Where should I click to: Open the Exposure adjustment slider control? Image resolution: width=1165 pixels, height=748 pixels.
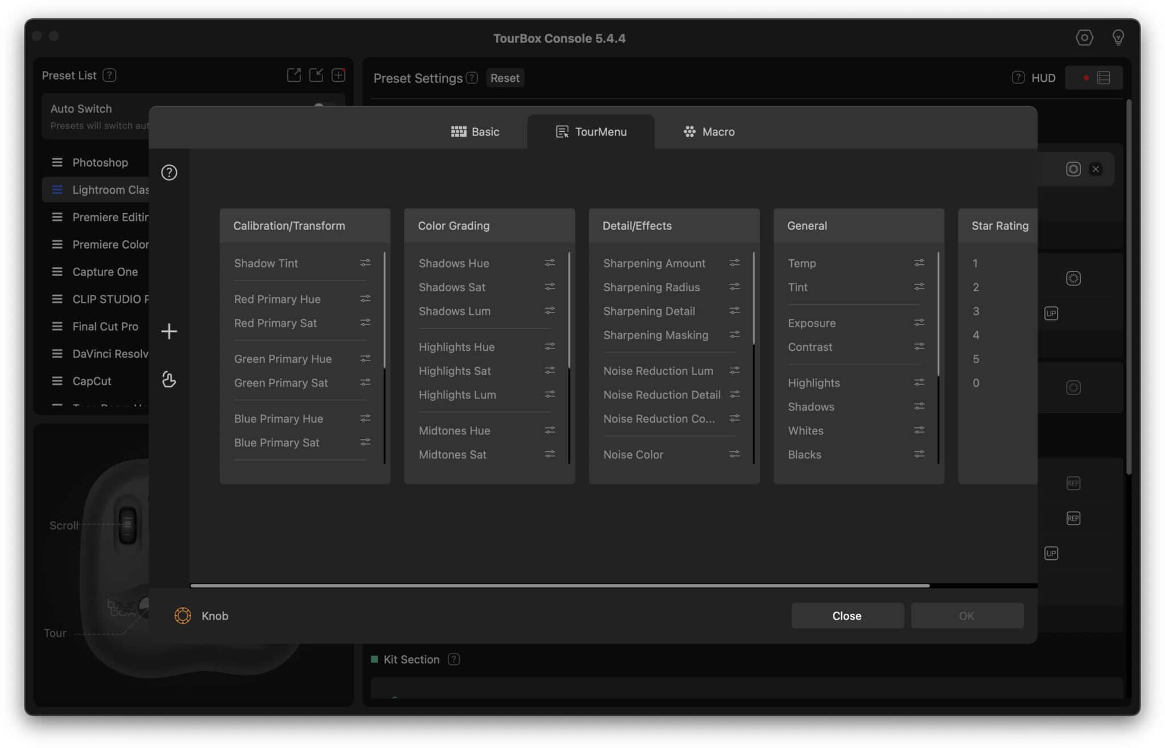coord(919,322)
